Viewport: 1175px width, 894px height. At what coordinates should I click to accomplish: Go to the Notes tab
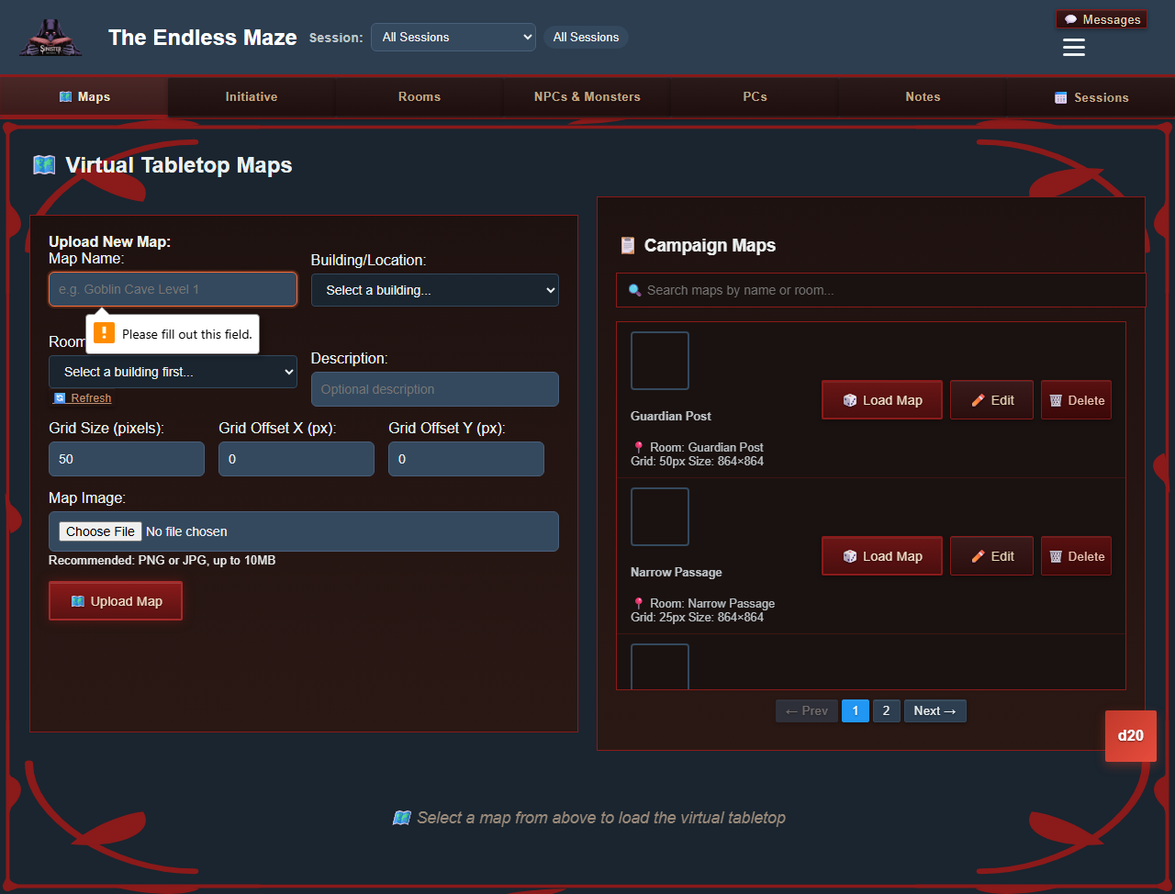[x=923, y=96]
